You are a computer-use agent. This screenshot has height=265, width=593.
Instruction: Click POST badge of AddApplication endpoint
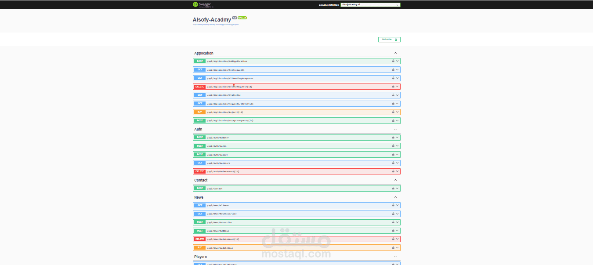click(199, 61)
